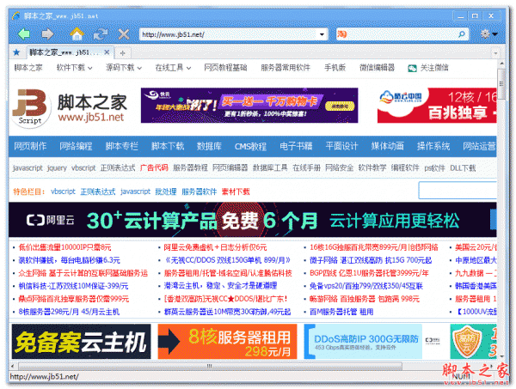The image size is (516, 389).
Task: Open 脚本下载 in blue nav bar
Action: [x=168, y=146]
